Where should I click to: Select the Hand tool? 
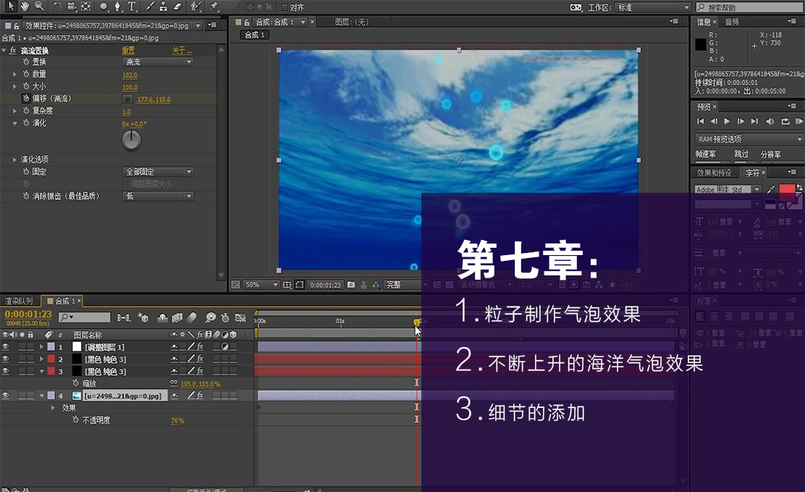click(x=25, y=7)
